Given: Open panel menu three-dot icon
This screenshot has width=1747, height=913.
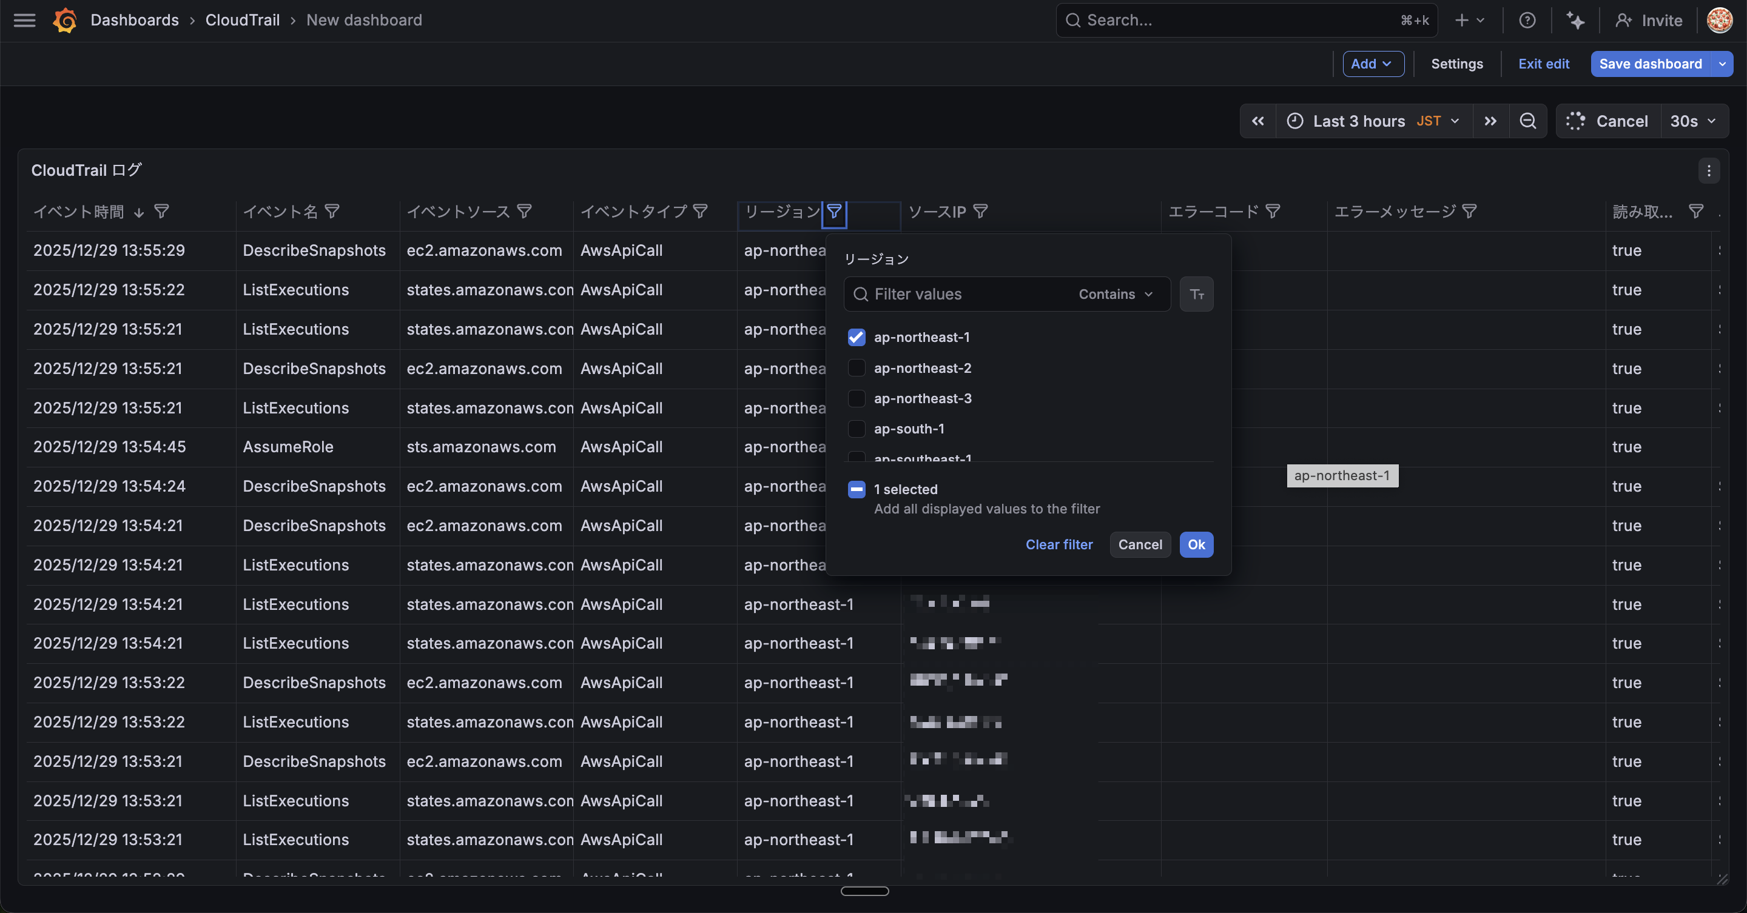Looking at the screenshot, I should (1708, 171).
